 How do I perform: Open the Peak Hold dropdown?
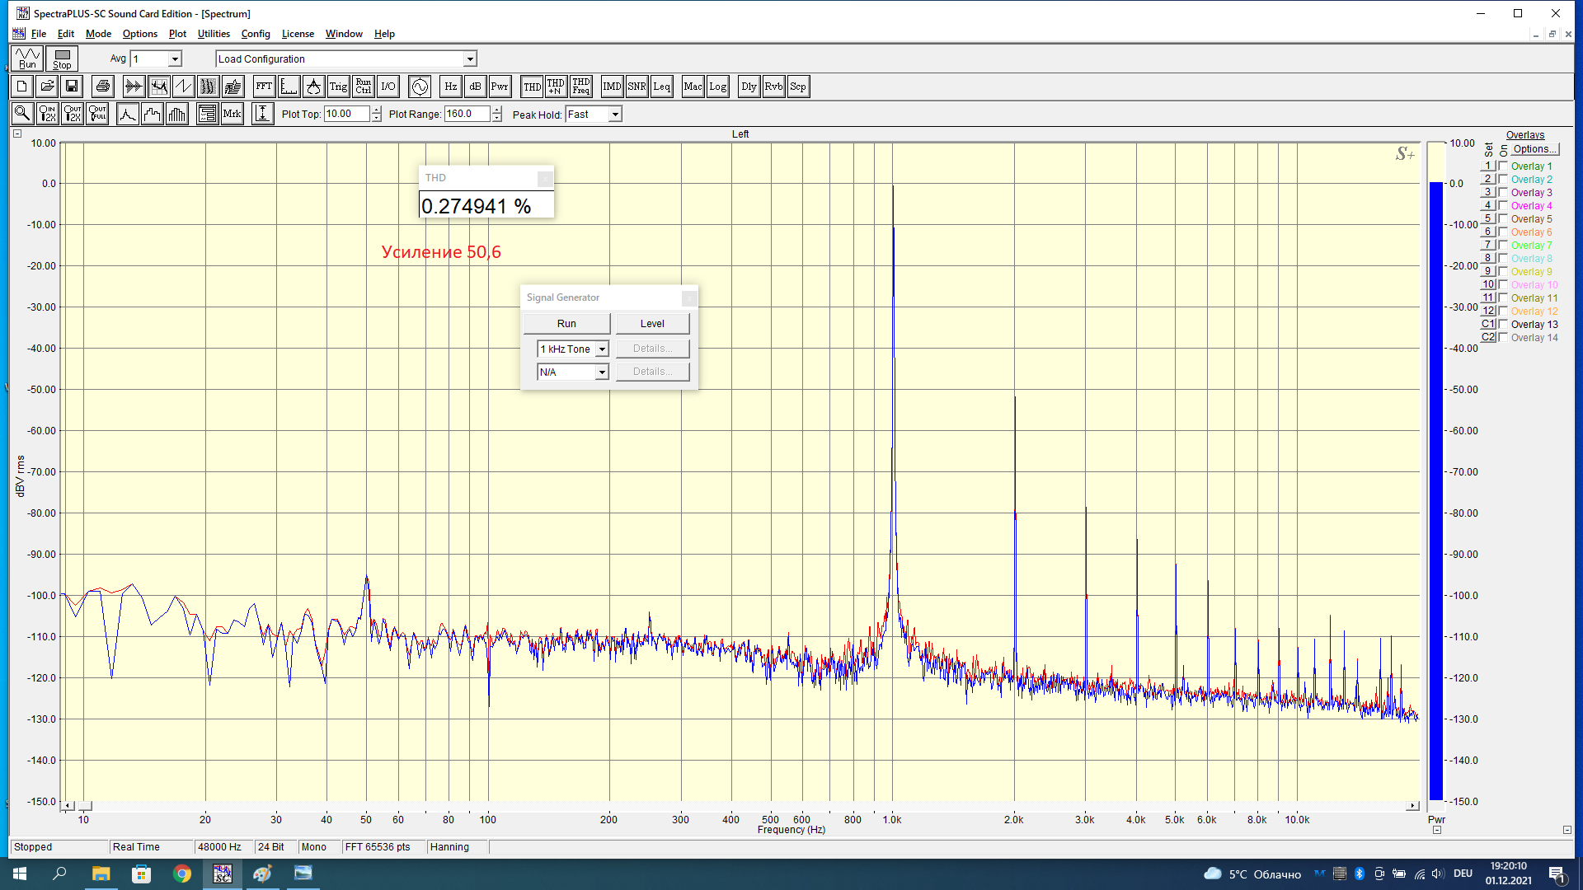coord(615,115)
